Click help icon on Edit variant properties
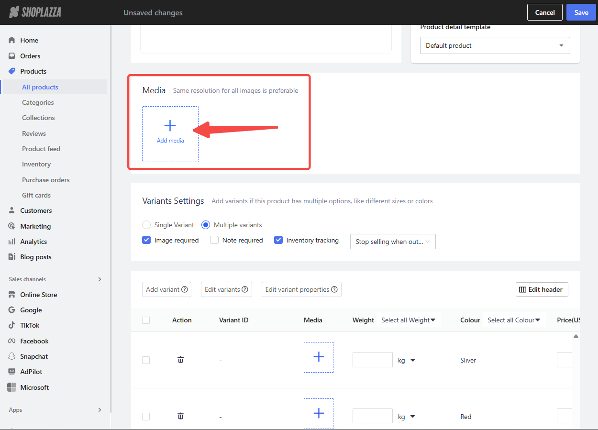 click(334, 289)
